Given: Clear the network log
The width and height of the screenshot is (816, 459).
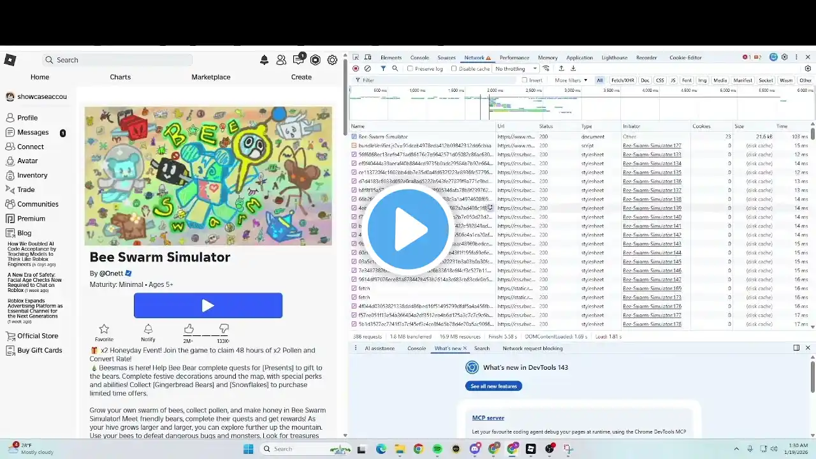Looking at the screenshot, I should point(367,69).
